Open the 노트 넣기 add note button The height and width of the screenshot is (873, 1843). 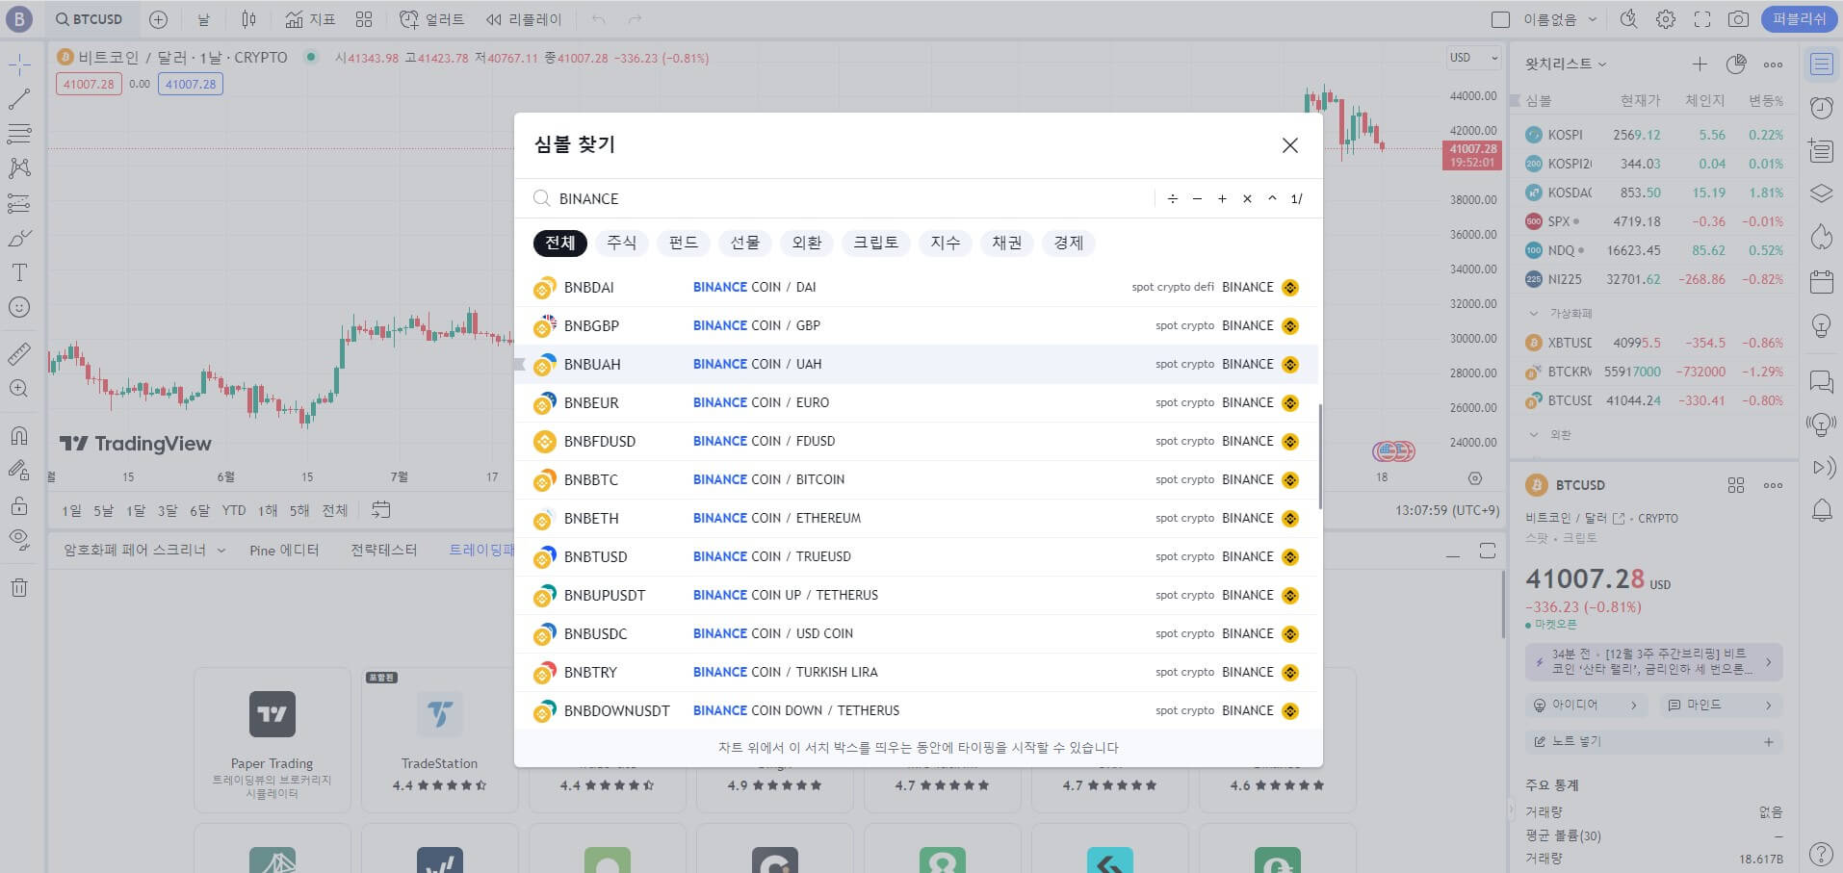click(1653, 741)
